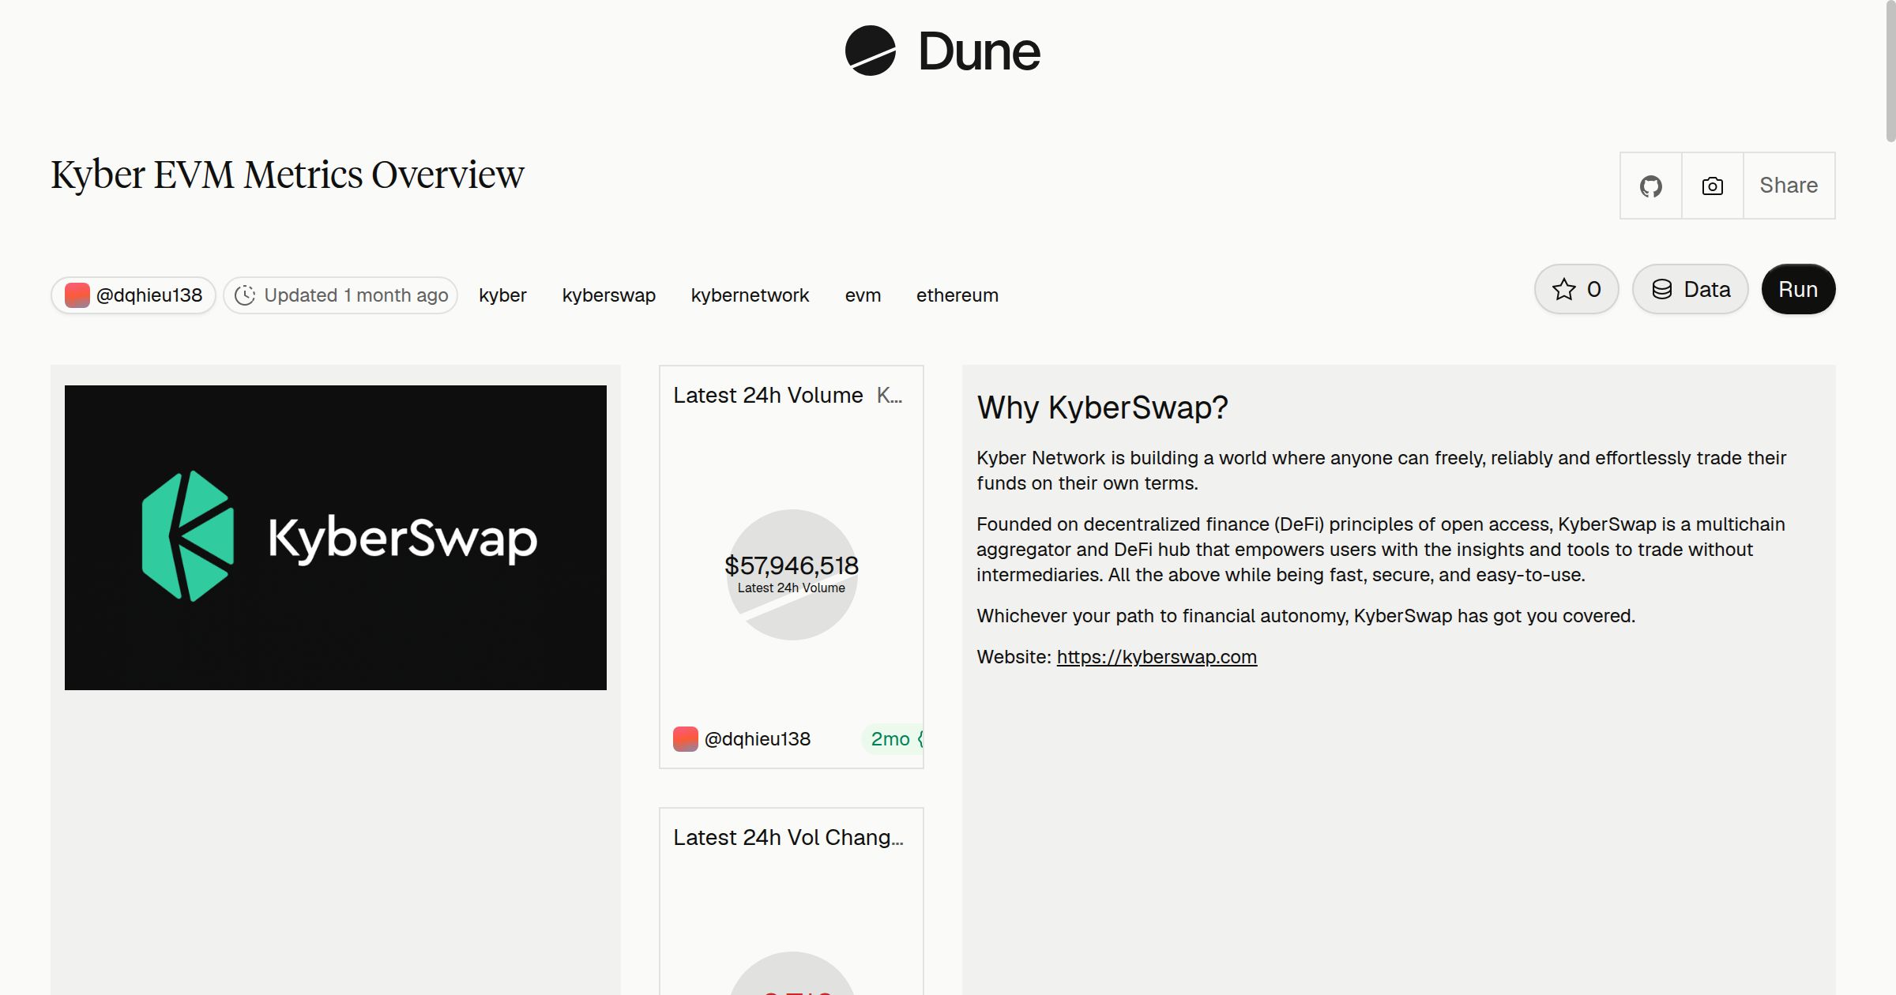Click the KyberSwap banner image
1896x995 pixels.
coord(336,538)
